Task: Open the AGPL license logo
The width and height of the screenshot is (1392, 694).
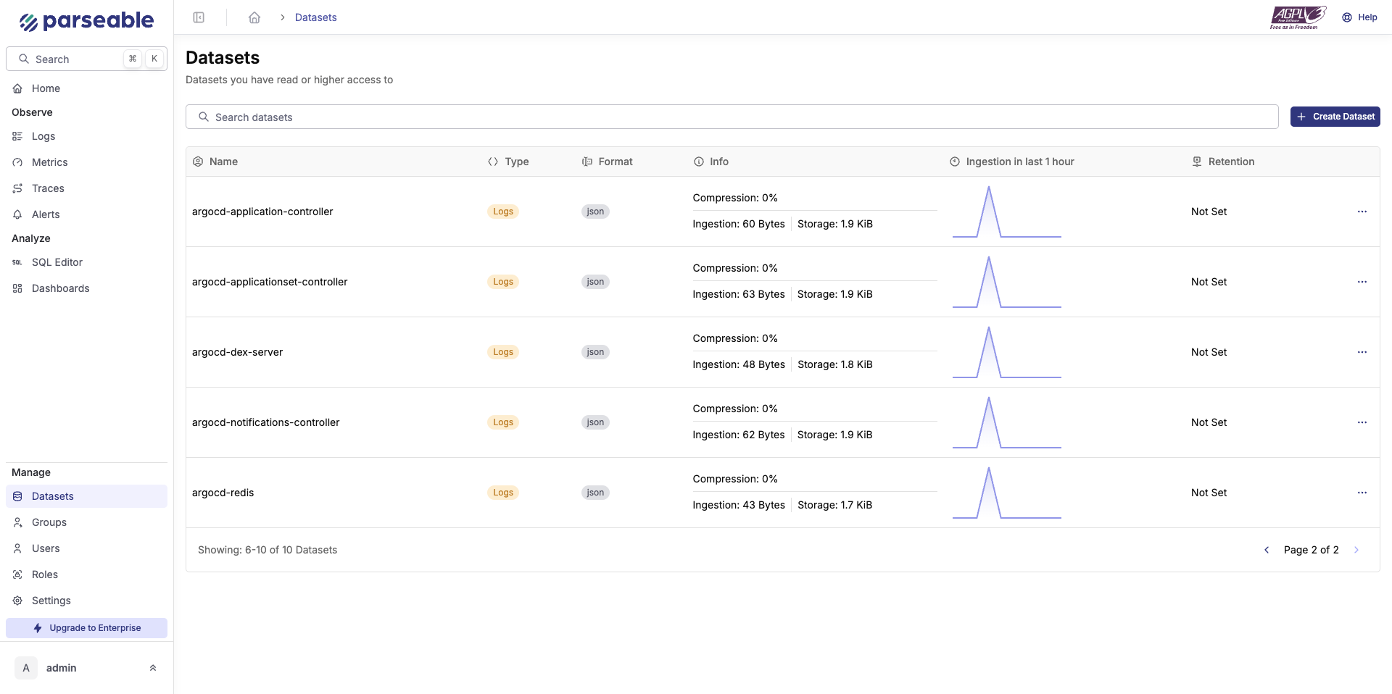Action: click(x=1297, y=17)
